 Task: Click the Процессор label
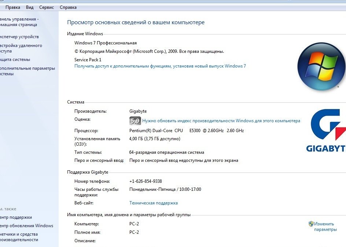tap(86, 131)
